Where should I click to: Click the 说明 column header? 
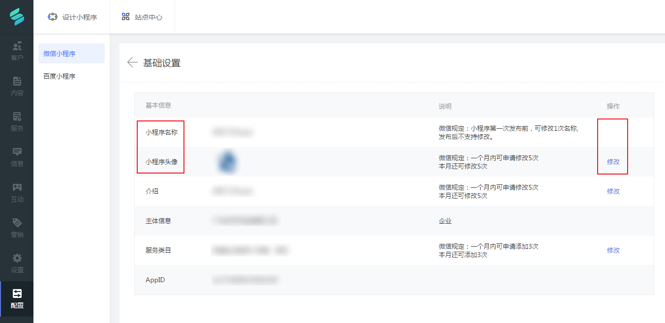point(445,106)
